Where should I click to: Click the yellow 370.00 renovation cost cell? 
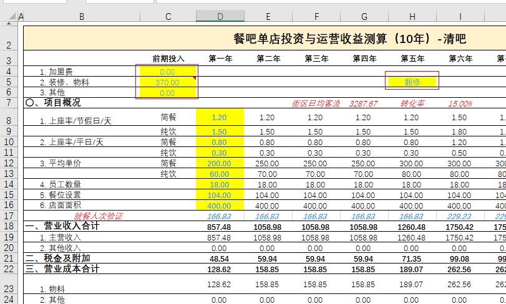168,82
